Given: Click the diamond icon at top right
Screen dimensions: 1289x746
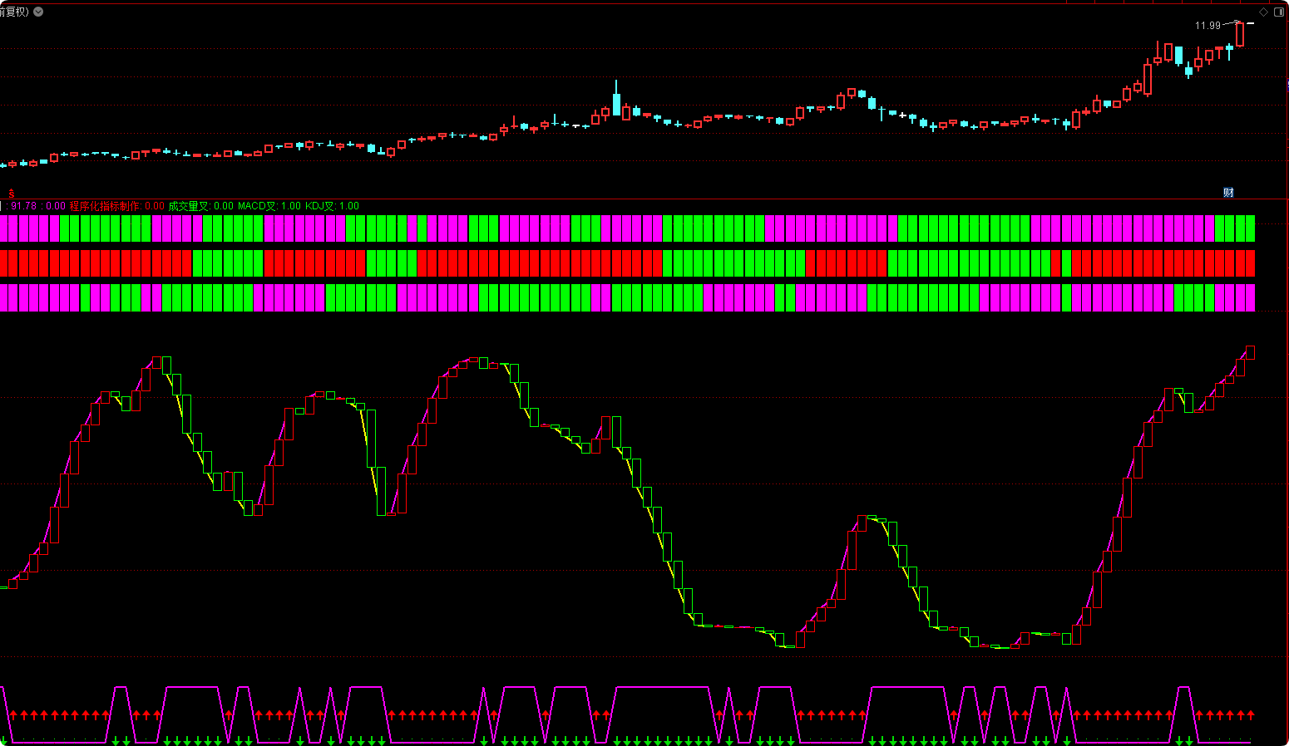Looking at the screenshot, I should pos(1264,12).
